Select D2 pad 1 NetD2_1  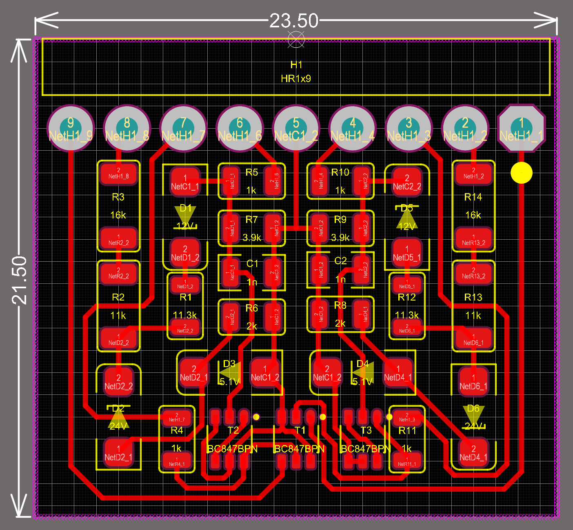[118, 453]
